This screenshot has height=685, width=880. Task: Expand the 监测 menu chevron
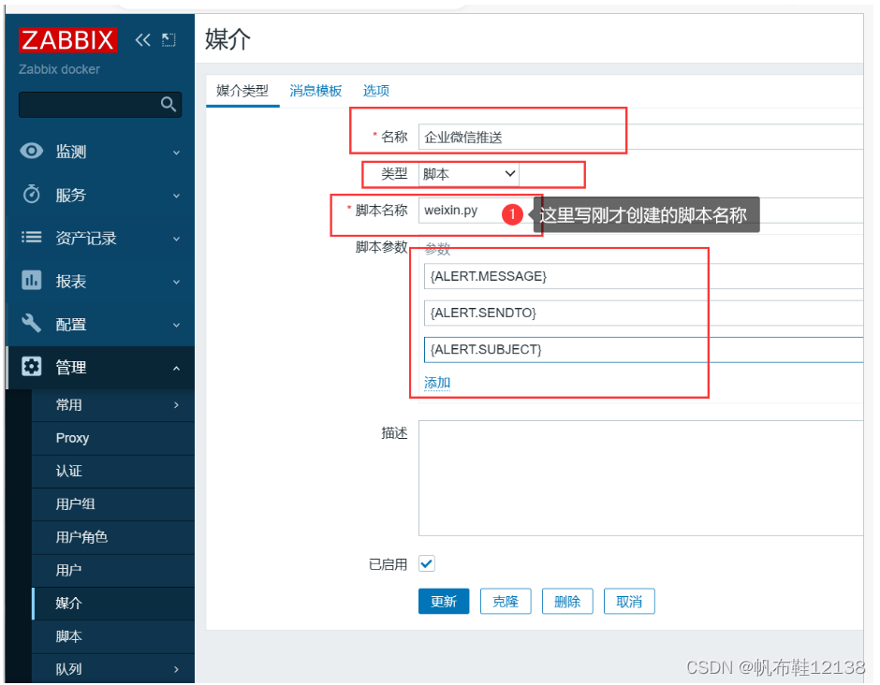(x=176, y=152)
